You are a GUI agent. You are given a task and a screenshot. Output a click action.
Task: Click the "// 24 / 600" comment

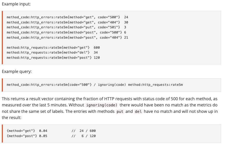click(x=83, y=131)
